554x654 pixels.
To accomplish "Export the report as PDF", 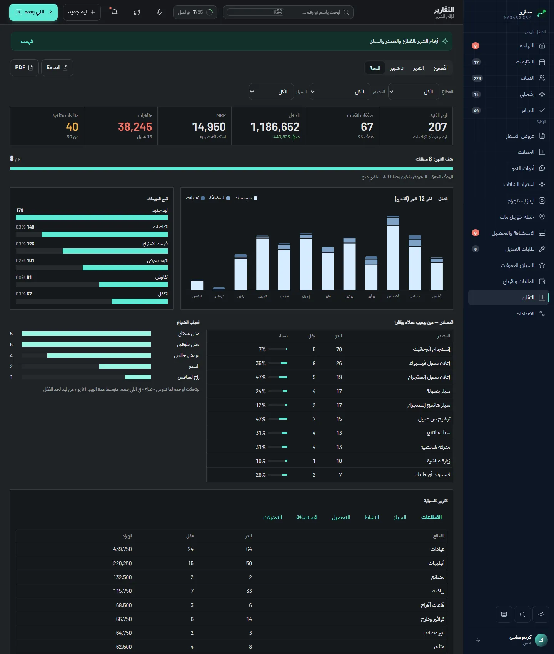I will [24, 68].
